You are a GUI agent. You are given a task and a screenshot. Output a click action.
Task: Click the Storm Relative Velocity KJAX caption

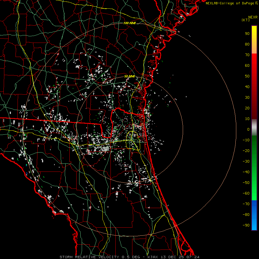click(129, 257)
